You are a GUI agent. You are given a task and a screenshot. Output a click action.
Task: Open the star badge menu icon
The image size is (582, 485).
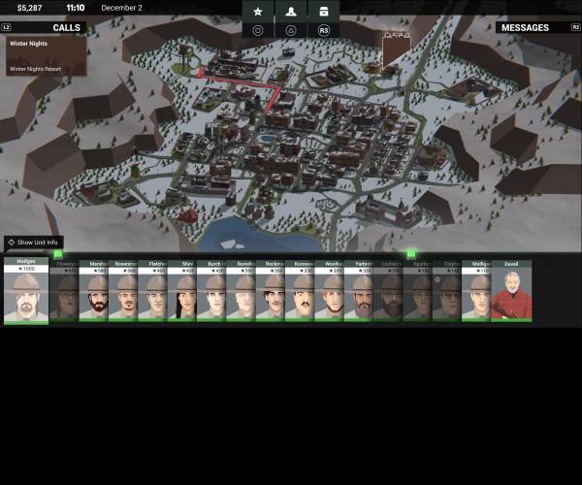coord(258,12)
